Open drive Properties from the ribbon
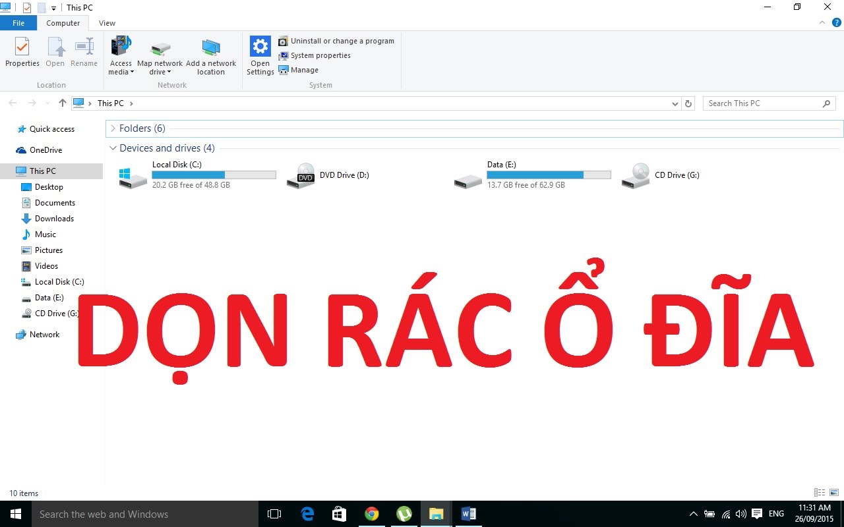The image size is (844, 527). 22,53
